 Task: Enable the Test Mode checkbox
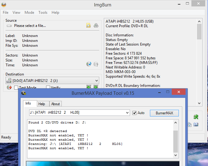click(16, 87)
